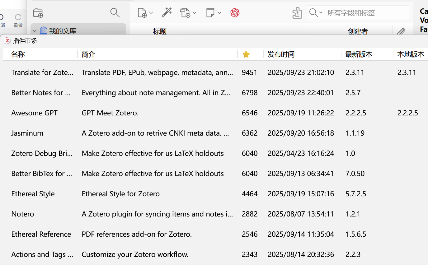
Task: Select the Better BibTex plugin name
Action: coord(42,173)
